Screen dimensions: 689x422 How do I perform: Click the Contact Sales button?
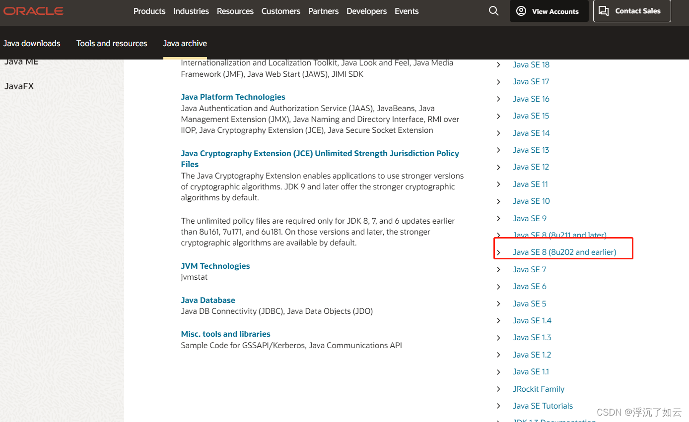(x=632, y=10)
